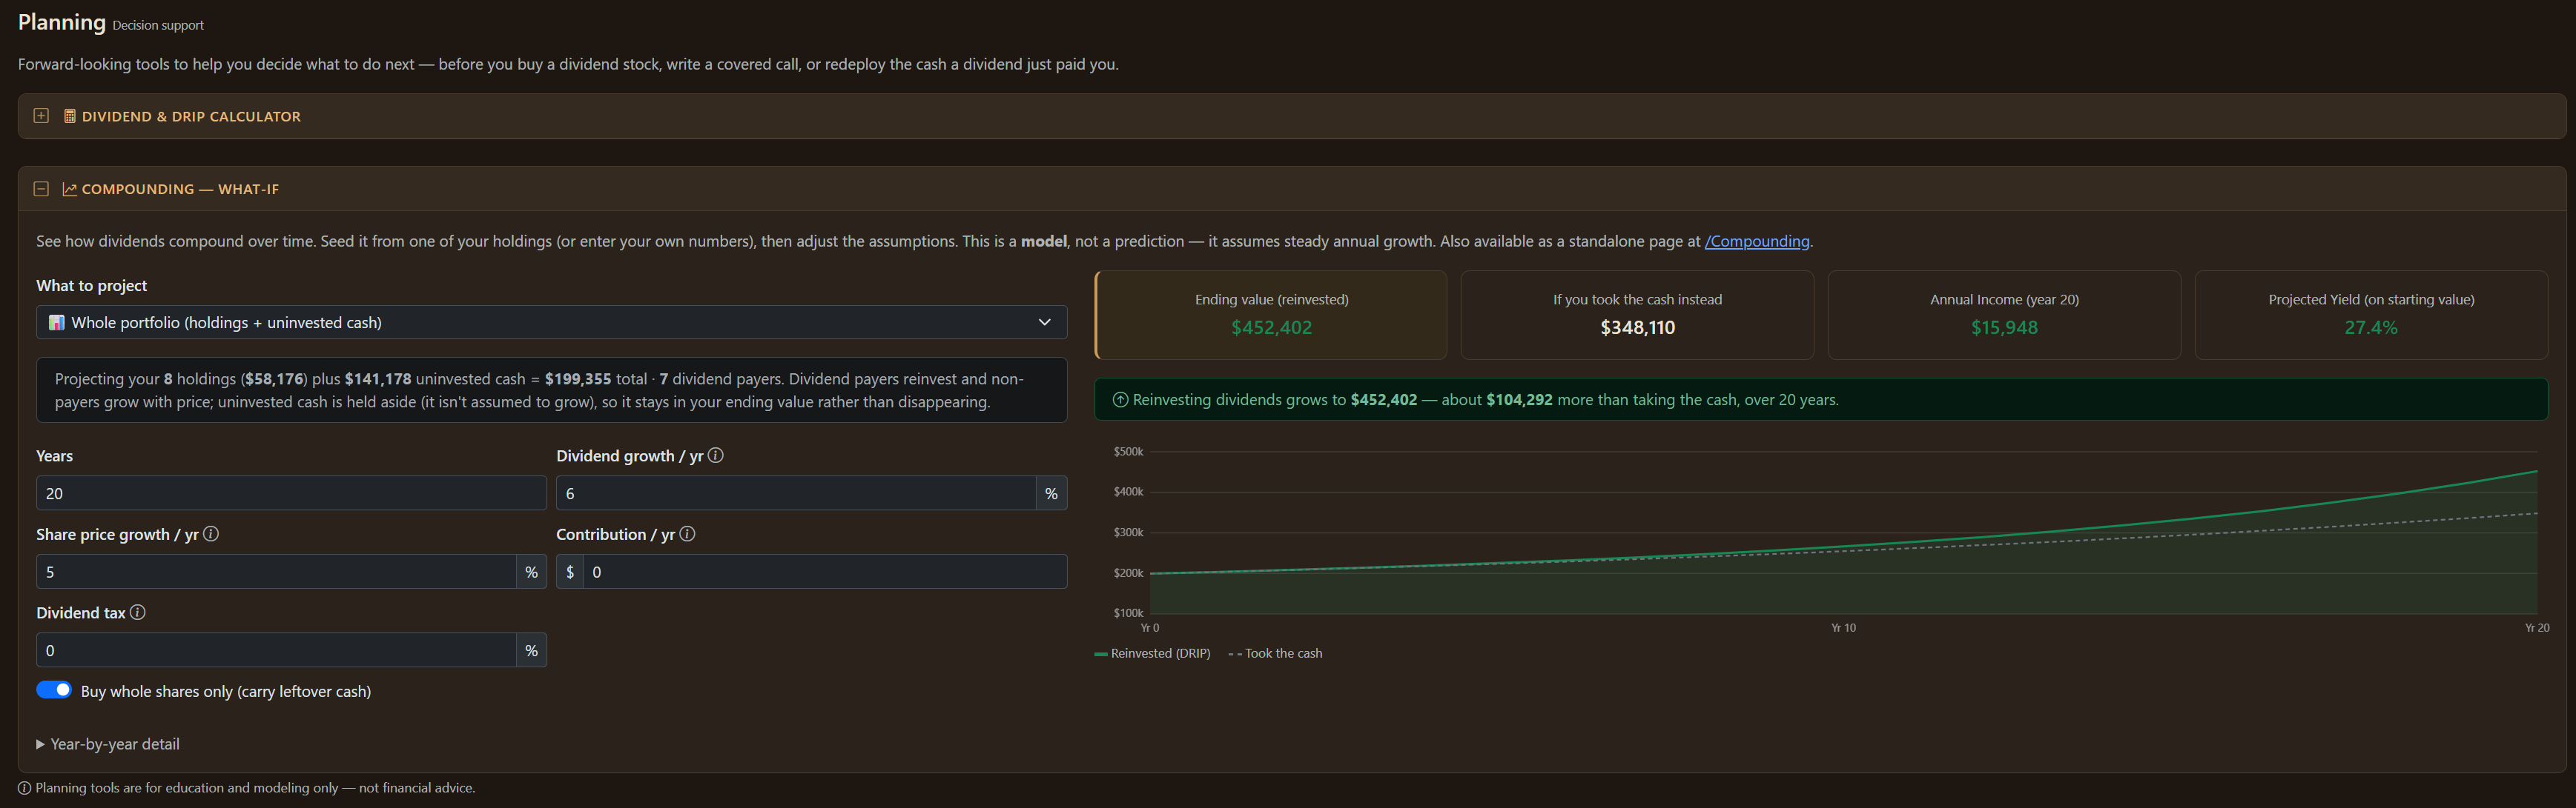Click the $15,948 annual income figure
Viewport: 2576px width, 808px height.
tap(2004, 327)
